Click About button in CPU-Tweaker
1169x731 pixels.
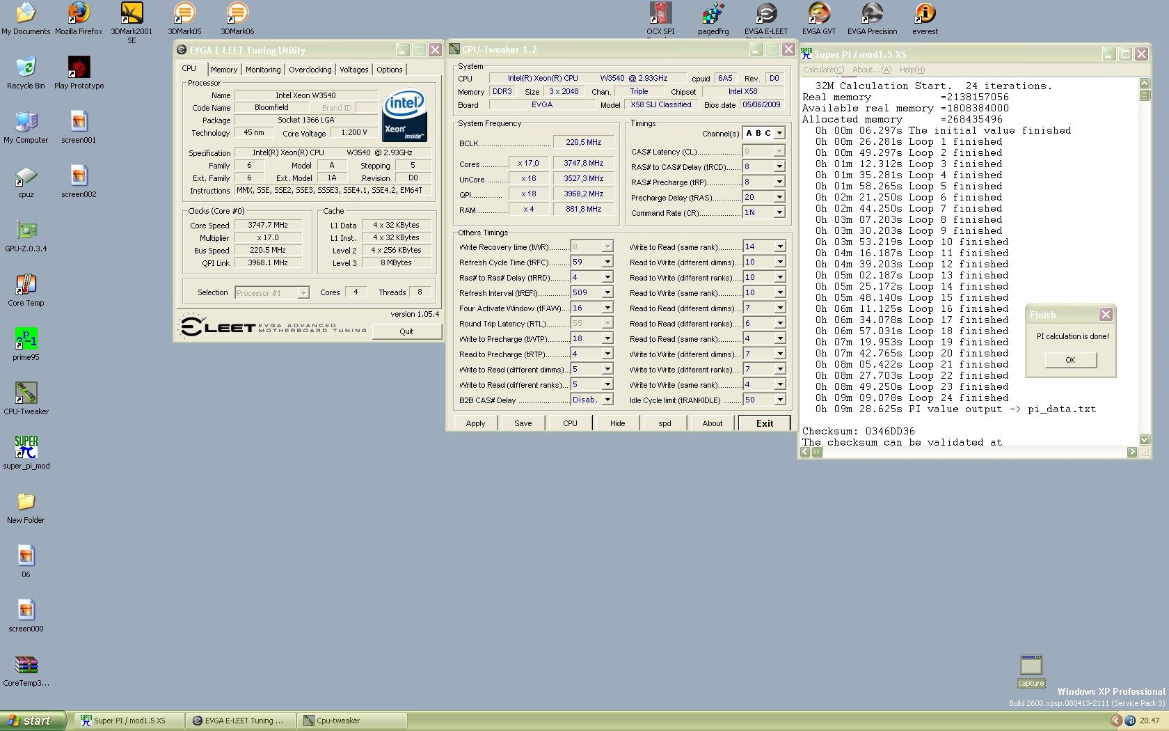coord(713,423)
